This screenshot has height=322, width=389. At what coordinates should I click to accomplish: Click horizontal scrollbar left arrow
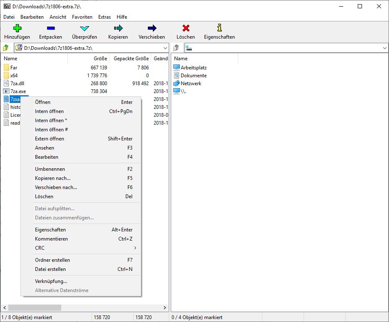point(5,307)
